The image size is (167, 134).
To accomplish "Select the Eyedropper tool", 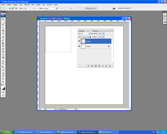I will pyautogui.click(x=3, y=76).
